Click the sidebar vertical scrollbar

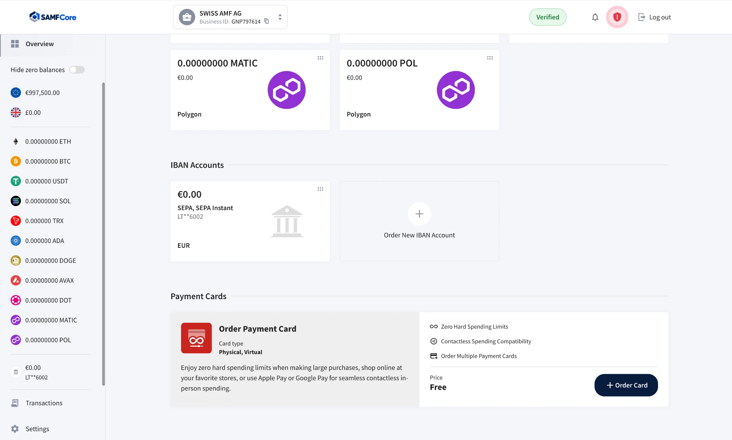click(x=103, y=234)
